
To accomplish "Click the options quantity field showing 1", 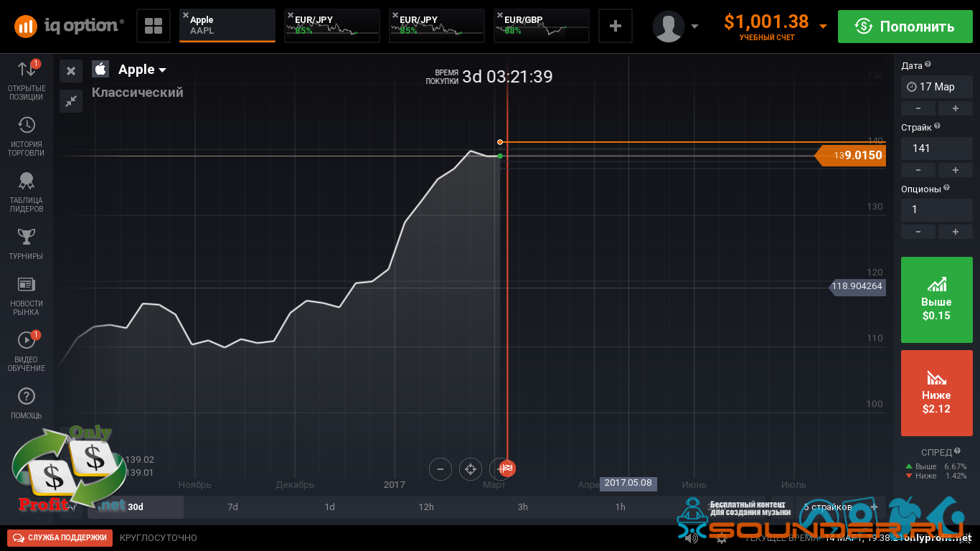I will (x=937, y=209).
